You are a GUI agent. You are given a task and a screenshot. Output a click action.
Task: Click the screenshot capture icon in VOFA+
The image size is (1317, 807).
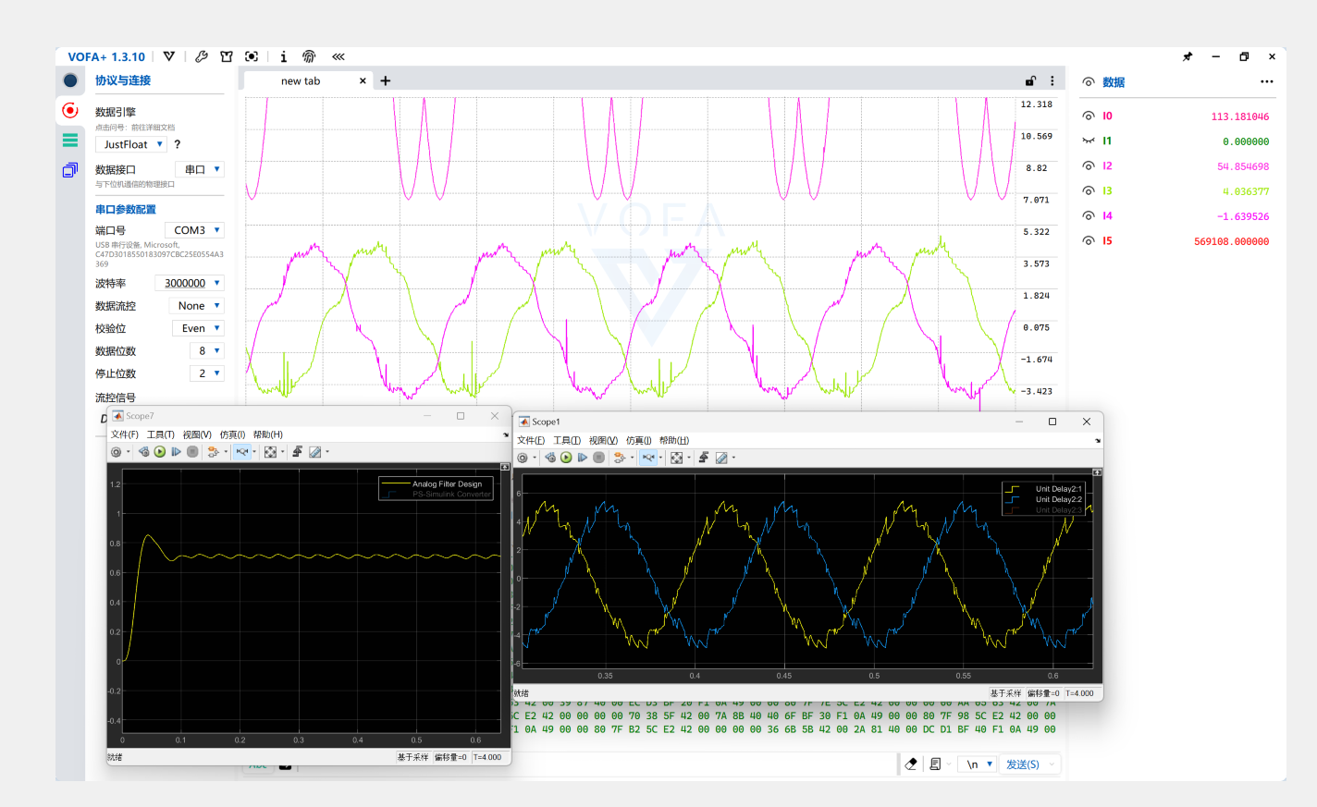click(x=252, y=56)
